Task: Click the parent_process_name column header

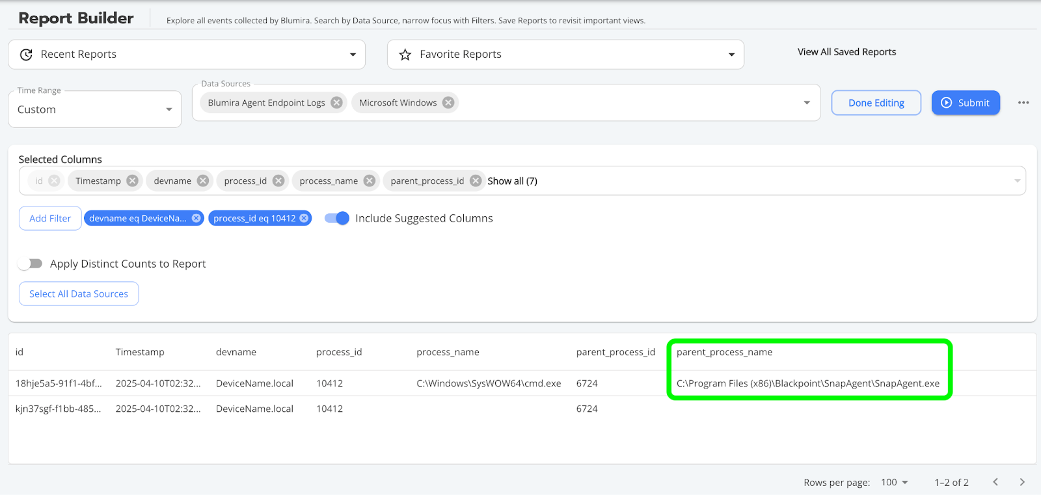Action: coord(724,352)
